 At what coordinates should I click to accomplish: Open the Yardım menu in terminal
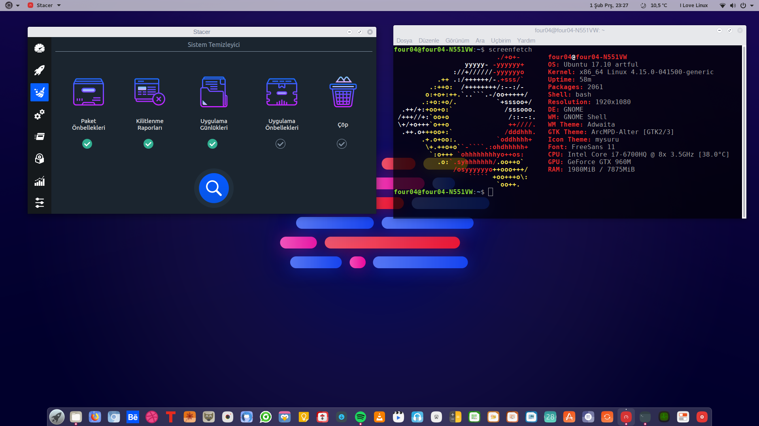click(526, 41)
